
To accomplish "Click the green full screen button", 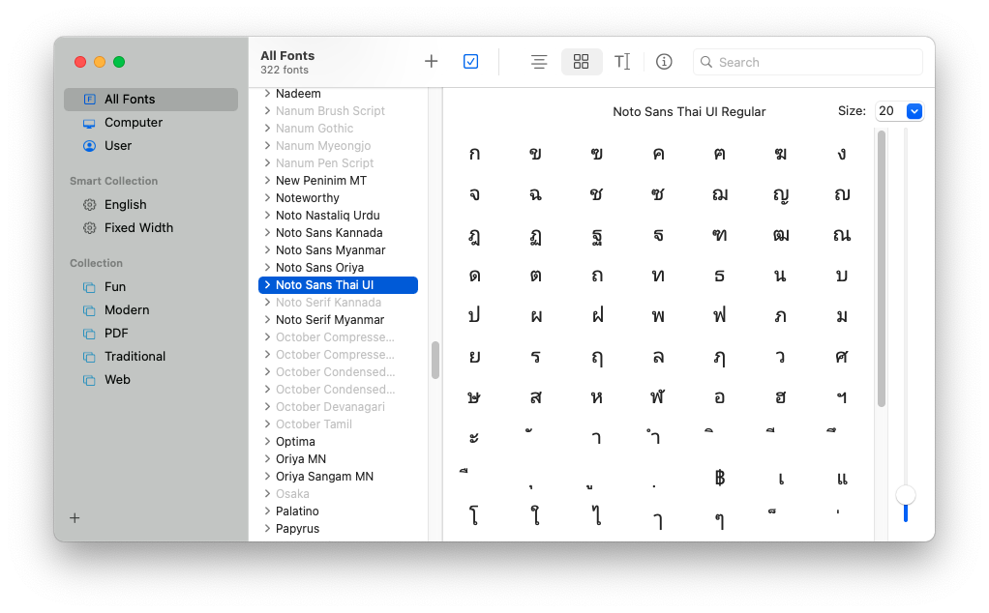I will (119, 62).
